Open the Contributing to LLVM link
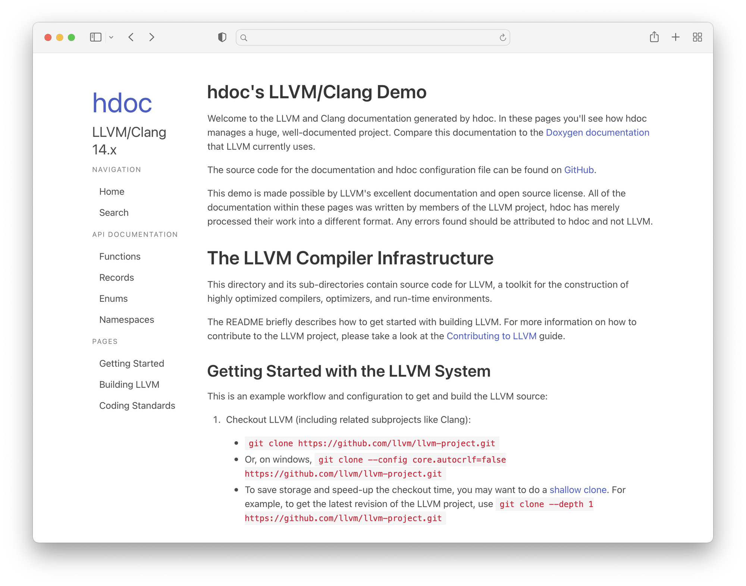 (x=492, y=336)
